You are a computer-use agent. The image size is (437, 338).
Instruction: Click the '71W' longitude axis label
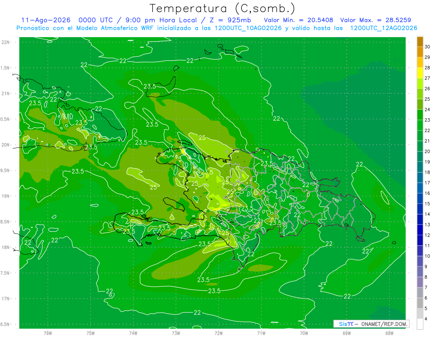pyautogui.click(x=261, y=333)
